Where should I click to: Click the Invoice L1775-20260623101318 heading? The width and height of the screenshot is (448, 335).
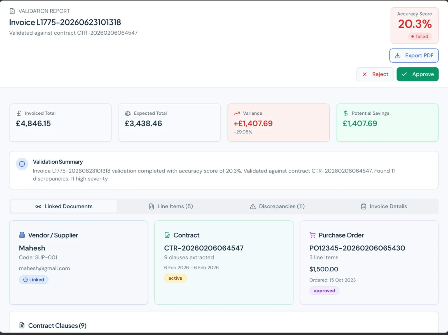click(x=65, y=22)
